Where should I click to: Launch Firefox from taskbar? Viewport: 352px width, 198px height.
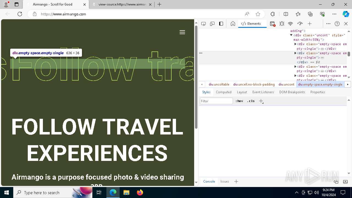click(x=140, y=193)
